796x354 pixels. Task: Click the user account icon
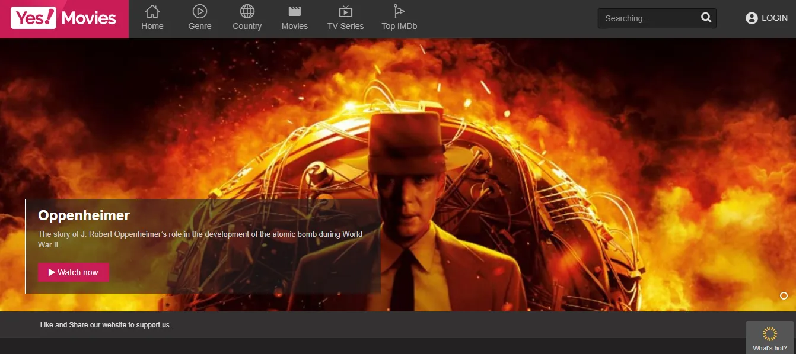coord(752,18)
